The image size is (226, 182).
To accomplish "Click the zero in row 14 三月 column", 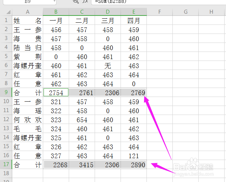I will tap(108, 138).
